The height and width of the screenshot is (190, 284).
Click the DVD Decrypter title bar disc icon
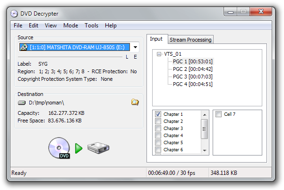click(x=14, y=14)
